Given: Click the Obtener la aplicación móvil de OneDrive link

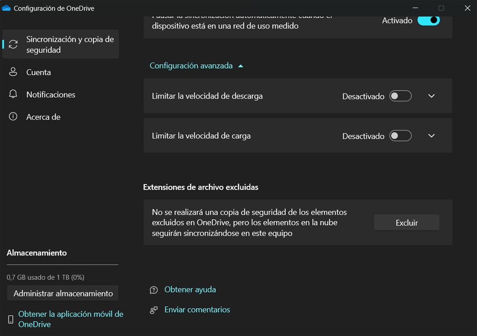Looking at the screenshot, I should pos(71,319).
